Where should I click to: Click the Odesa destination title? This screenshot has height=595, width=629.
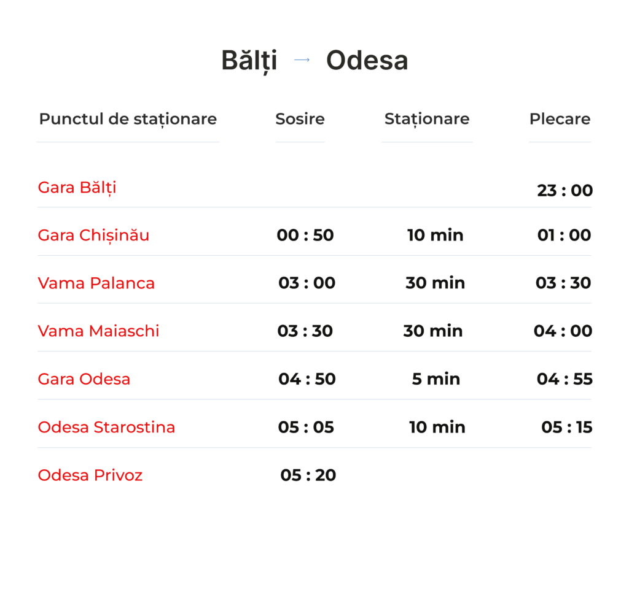pyautogui.click(x=367, y=61)
